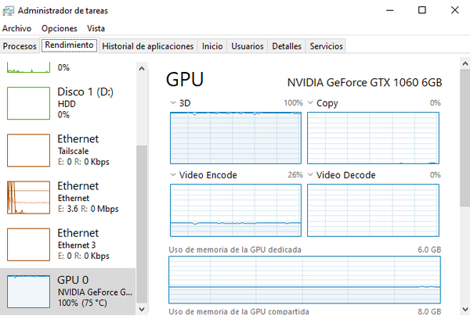Switch to the Inicio tab
The width and height of the screenshot is (470, 323).
tap(212, 46)
